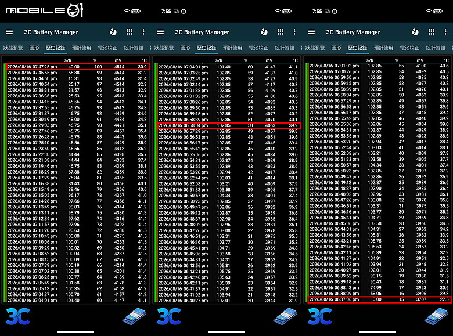Tap the stacked battery icon on left screen
The image size is (453, 336).
point(134,316)
